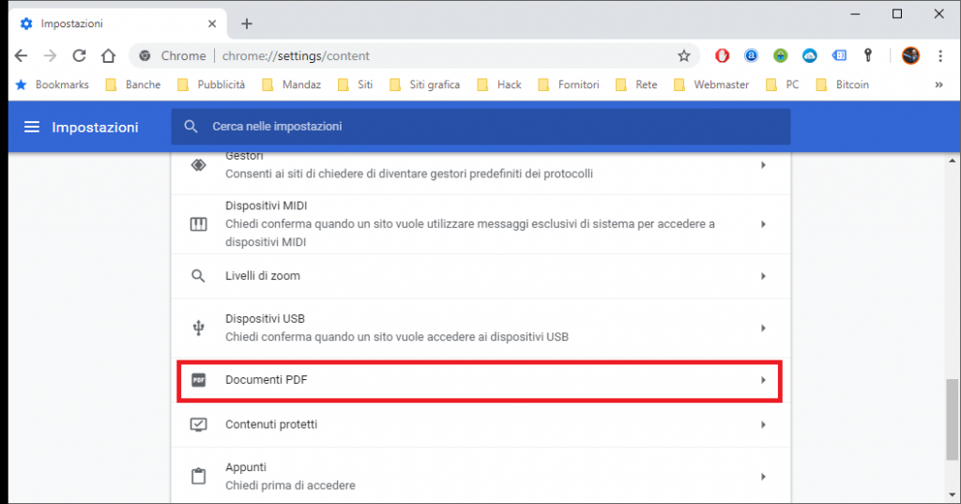Open a new tab with the plus button
Screen dimensions: 961x504
click(x=247, y=23)
